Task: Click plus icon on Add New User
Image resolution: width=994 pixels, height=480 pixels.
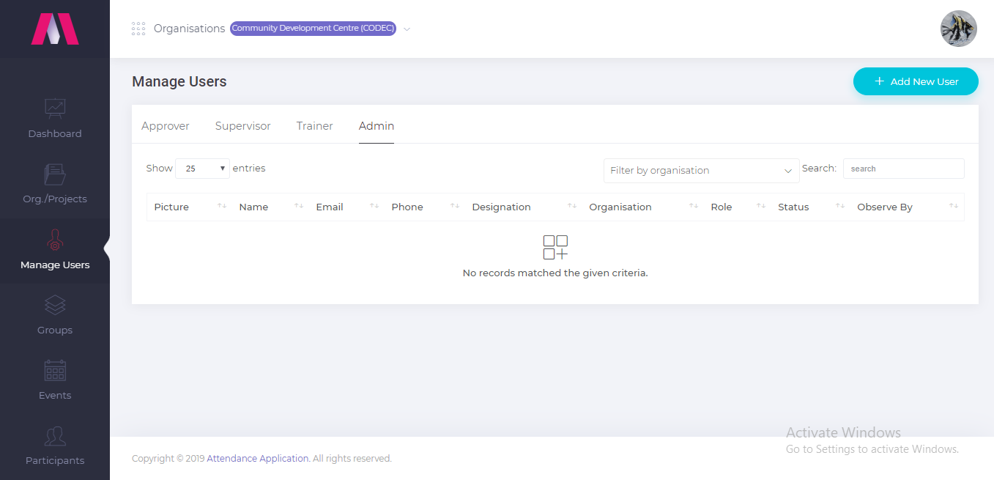Action: pos(880,81)
